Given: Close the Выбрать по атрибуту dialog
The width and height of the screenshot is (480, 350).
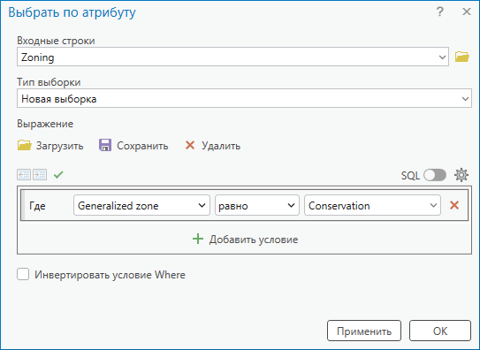Looking at the screenshot, I should point(467,11).
